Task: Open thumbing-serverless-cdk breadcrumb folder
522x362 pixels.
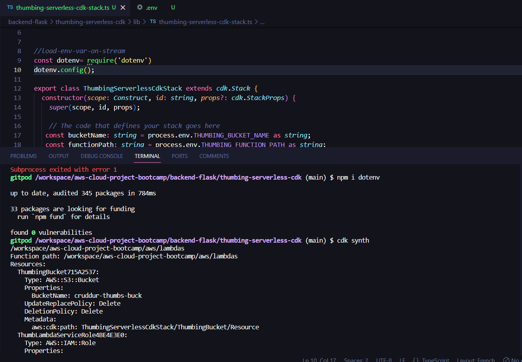Action: pos(90,22)
